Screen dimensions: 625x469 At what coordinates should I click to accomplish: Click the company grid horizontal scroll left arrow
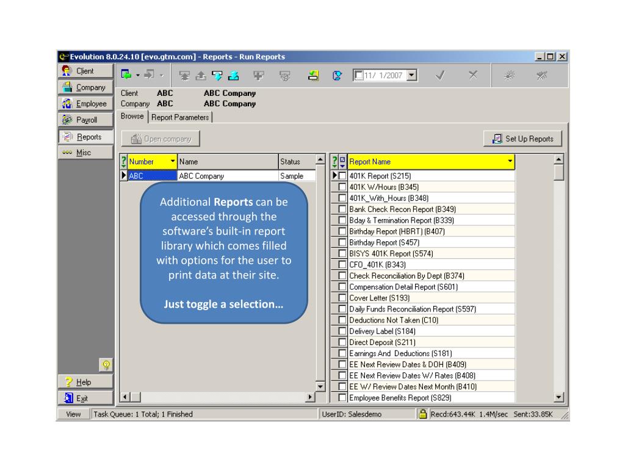click(126, 397)
